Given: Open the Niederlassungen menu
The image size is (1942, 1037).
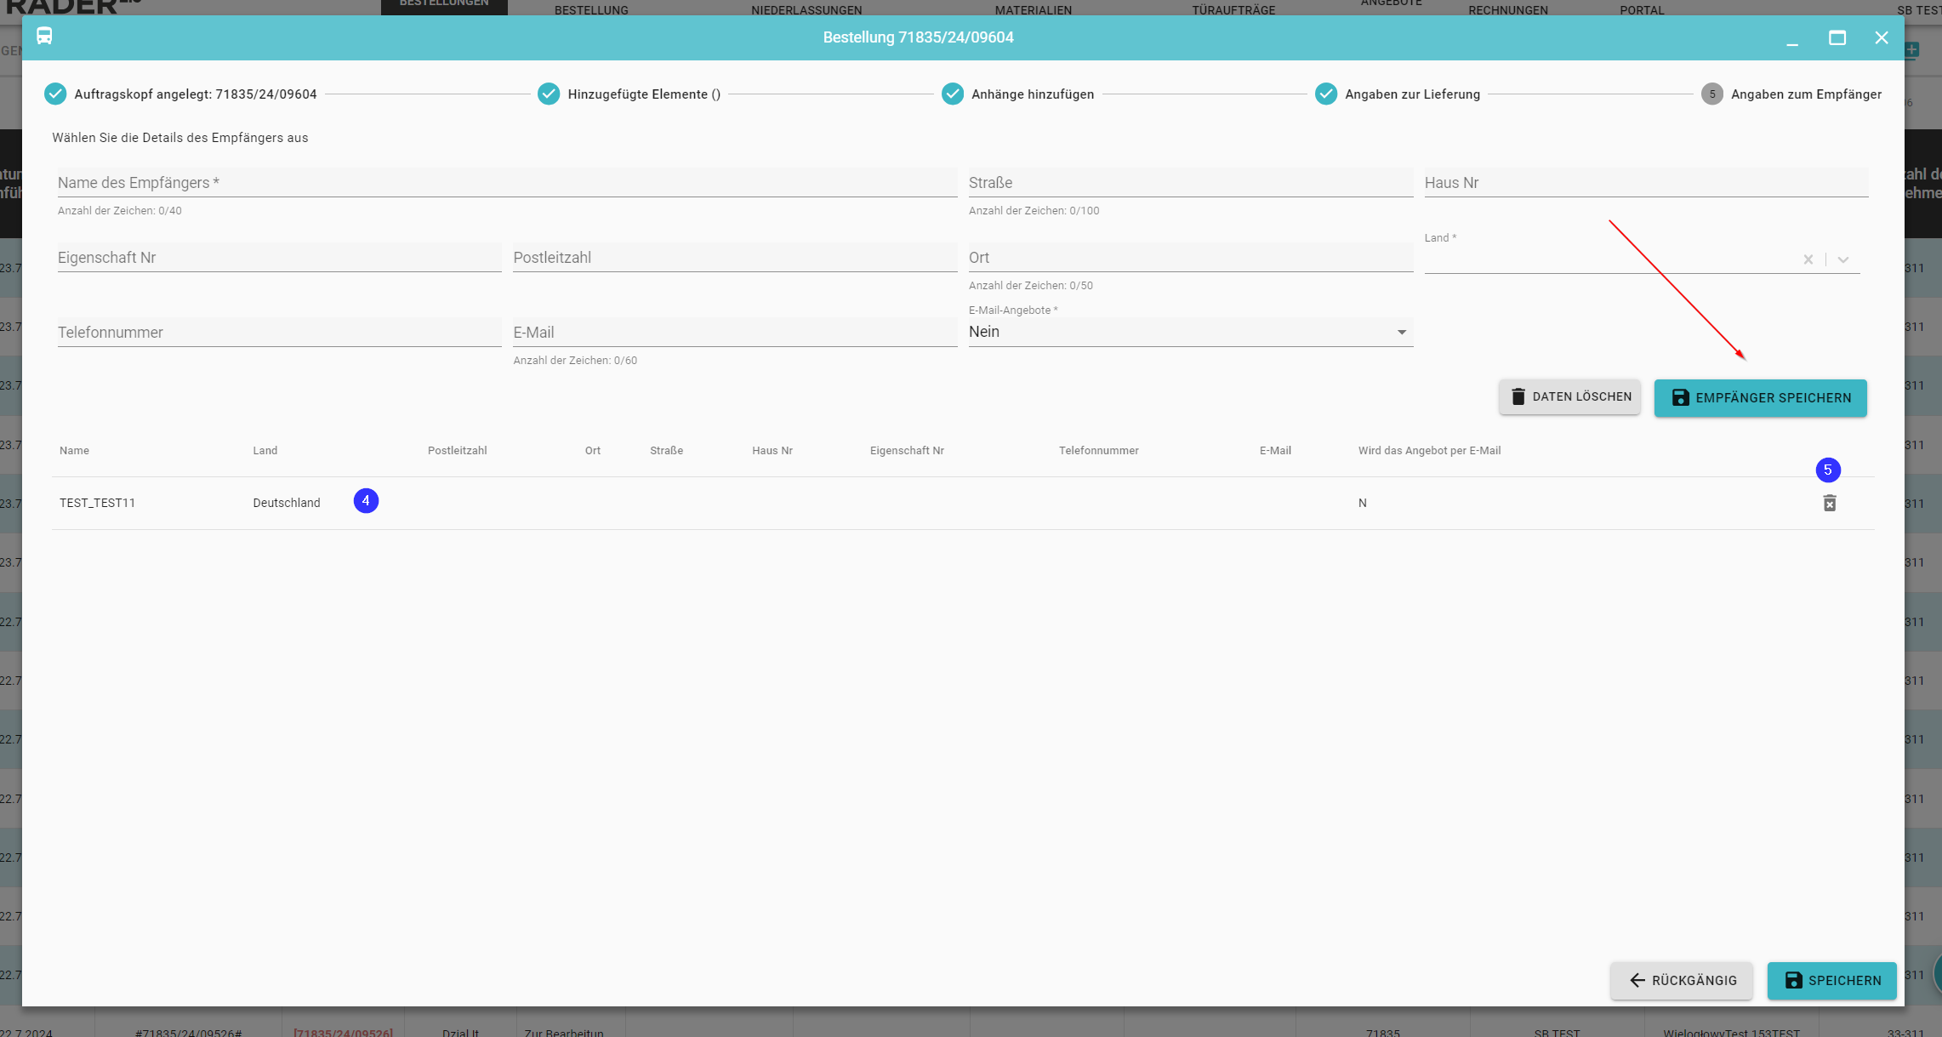Looking at the screenshot, I should [x=806, y=10].
